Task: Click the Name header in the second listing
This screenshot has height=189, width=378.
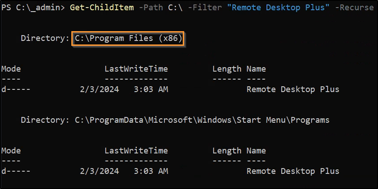Action: pos(256,151)
